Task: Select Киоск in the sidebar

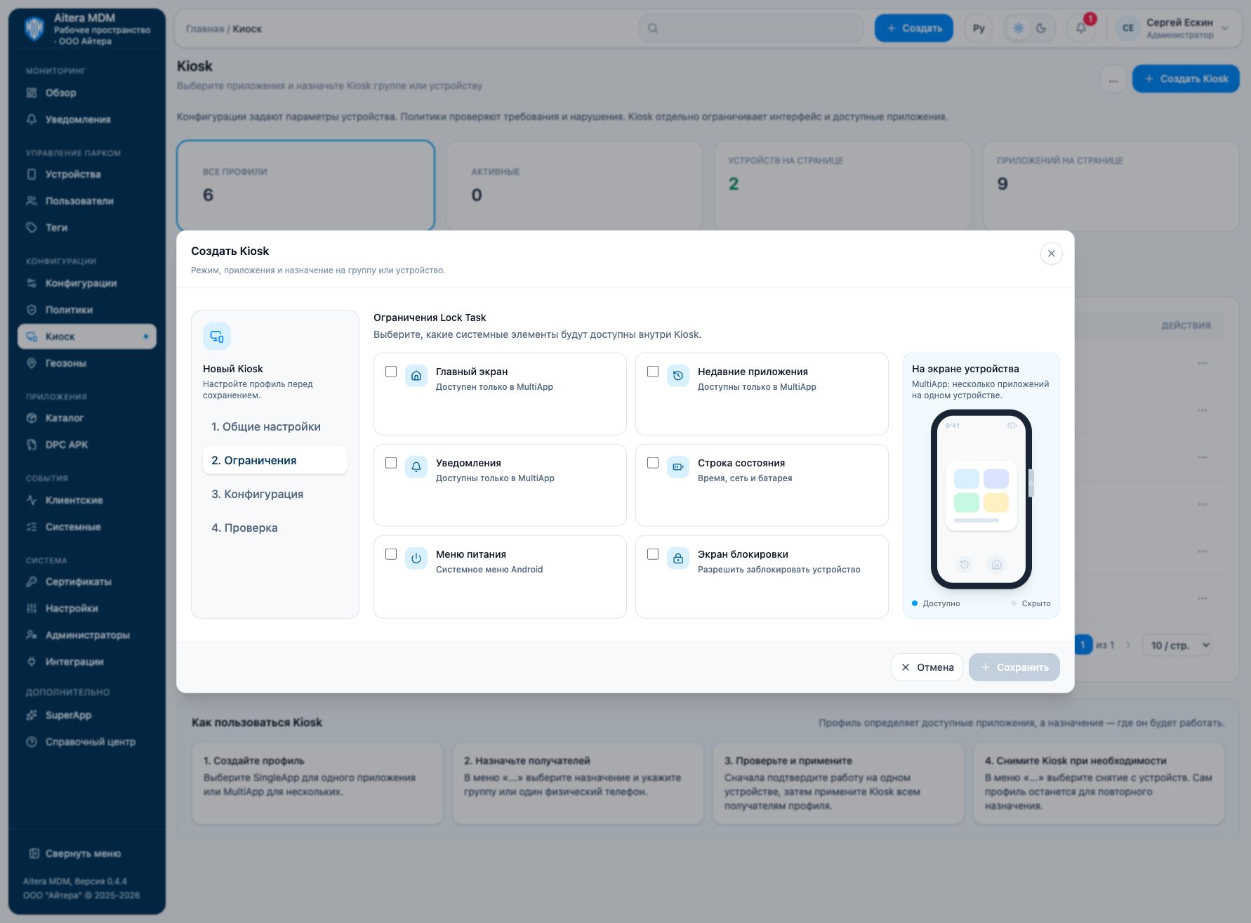Action: (x=87, y=336)
